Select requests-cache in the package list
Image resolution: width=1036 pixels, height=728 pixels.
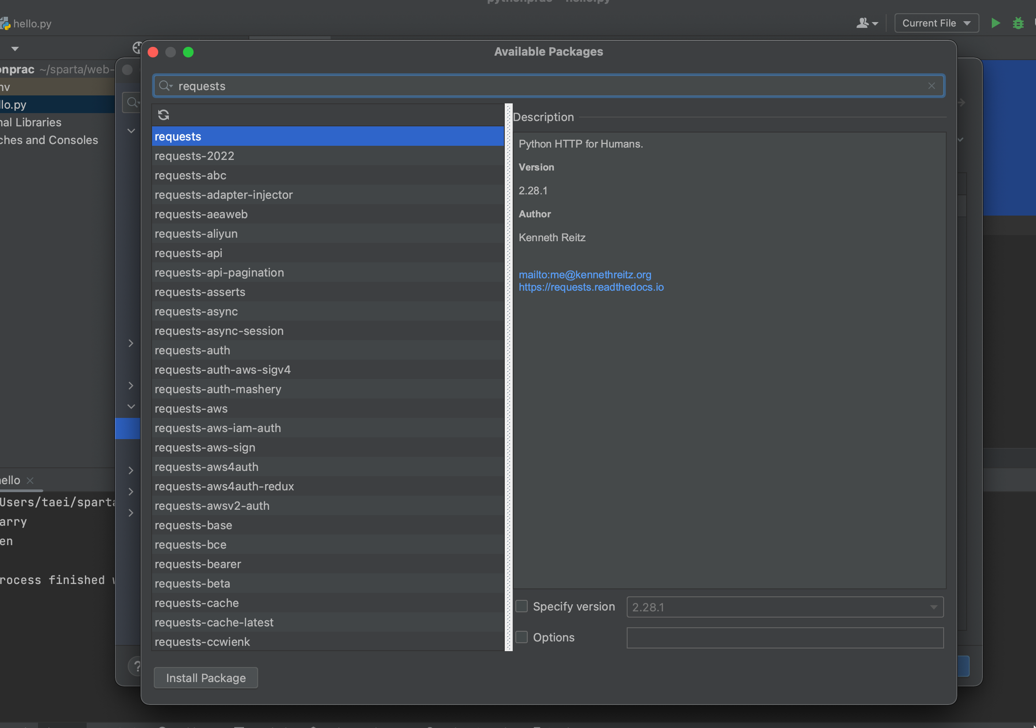pyautogui.click(x=197, y=603)
